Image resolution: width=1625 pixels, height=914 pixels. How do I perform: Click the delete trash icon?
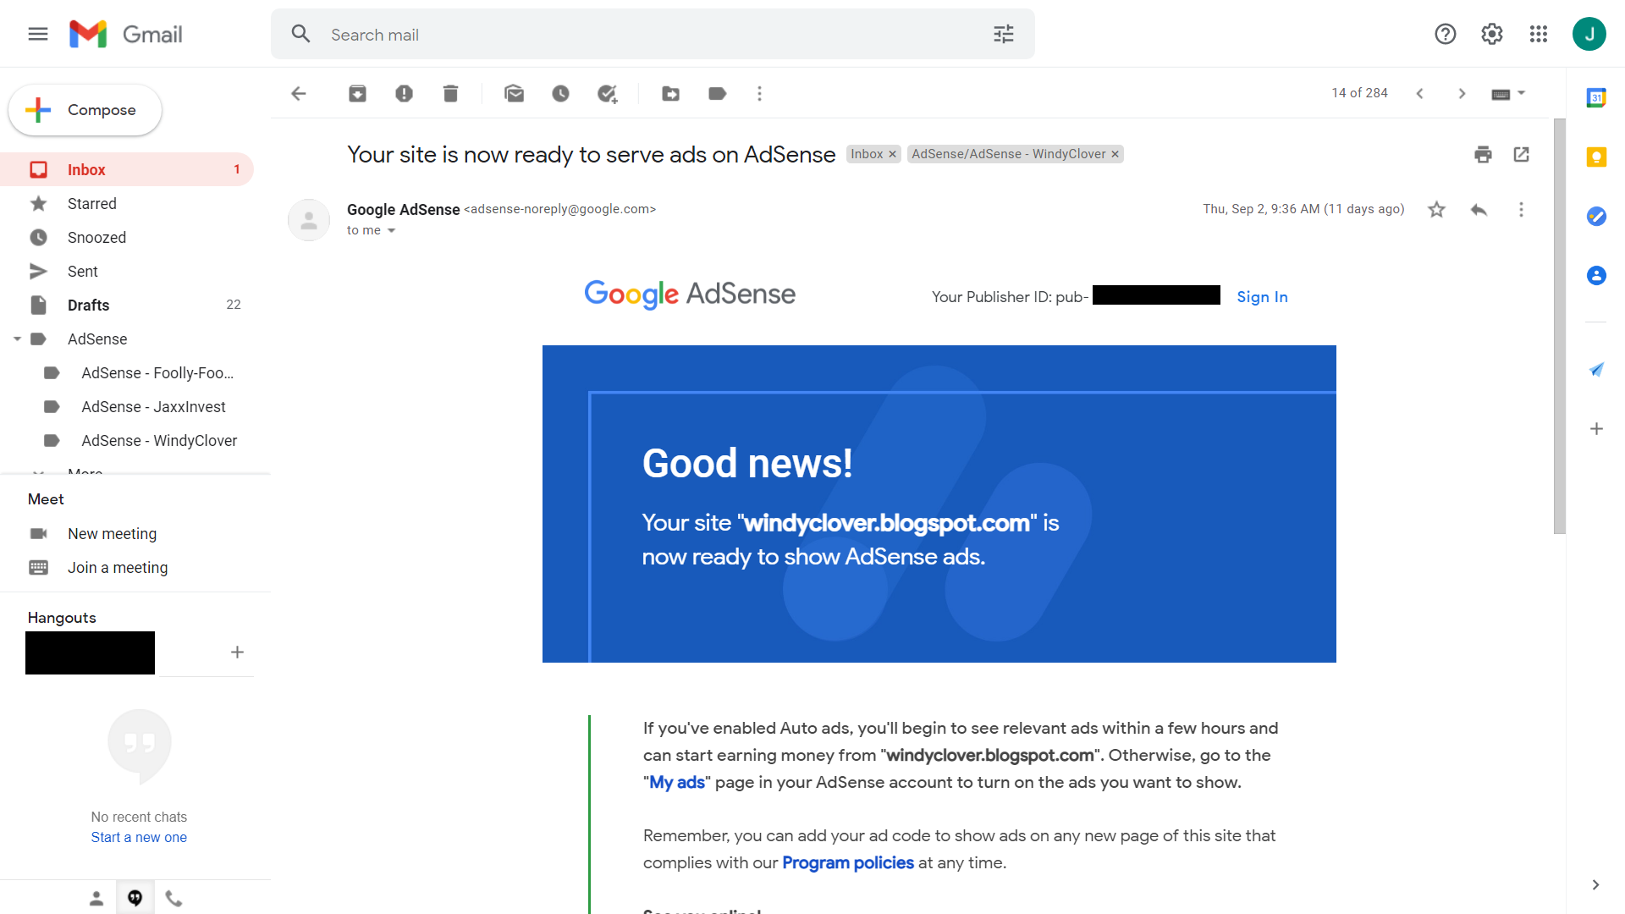452,94
